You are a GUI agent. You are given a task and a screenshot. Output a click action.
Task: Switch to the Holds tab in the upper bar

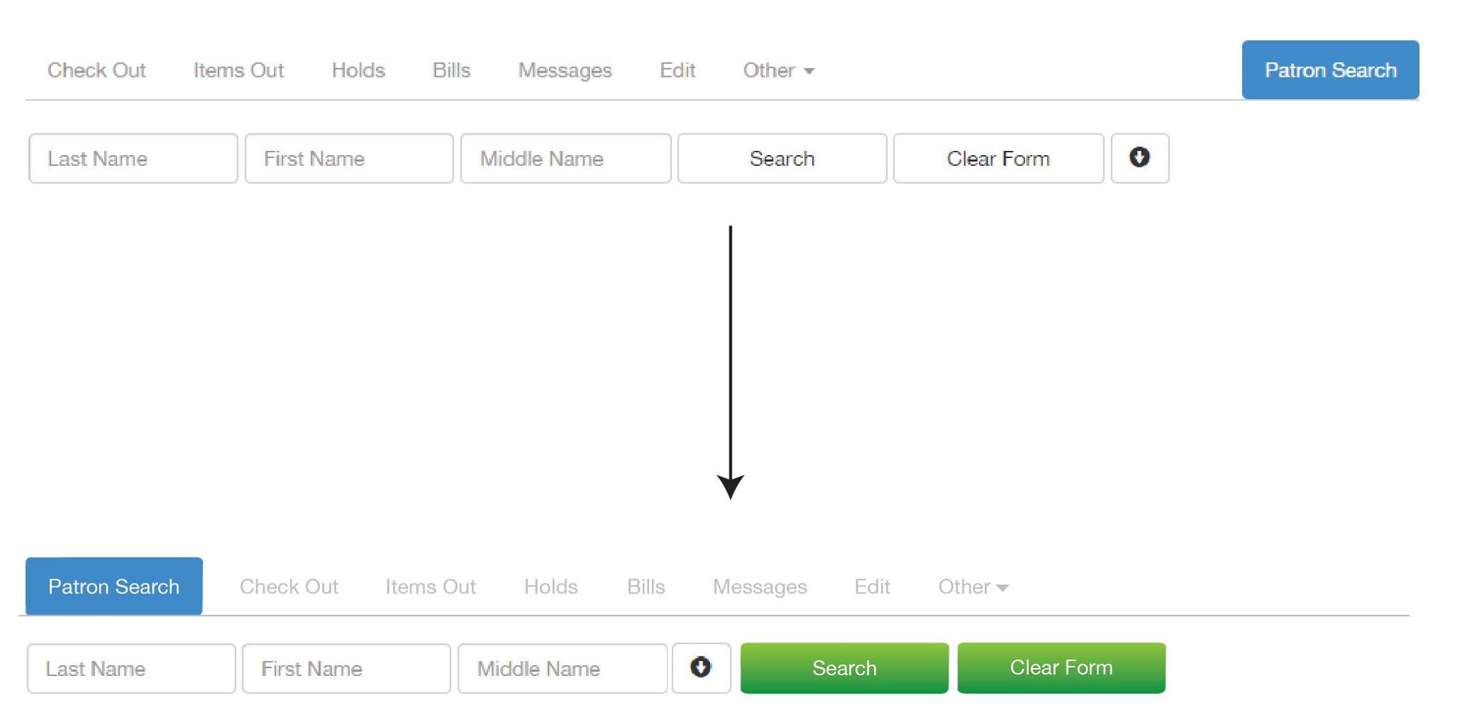358,70
